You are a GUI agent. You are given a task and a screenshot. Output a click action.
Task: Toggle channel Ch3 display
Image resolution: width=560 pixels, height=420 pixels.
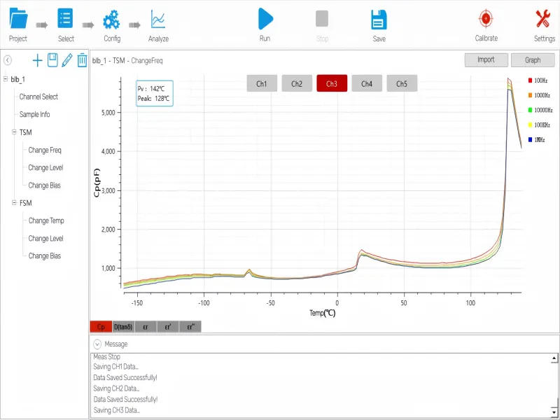pos(332,84)
